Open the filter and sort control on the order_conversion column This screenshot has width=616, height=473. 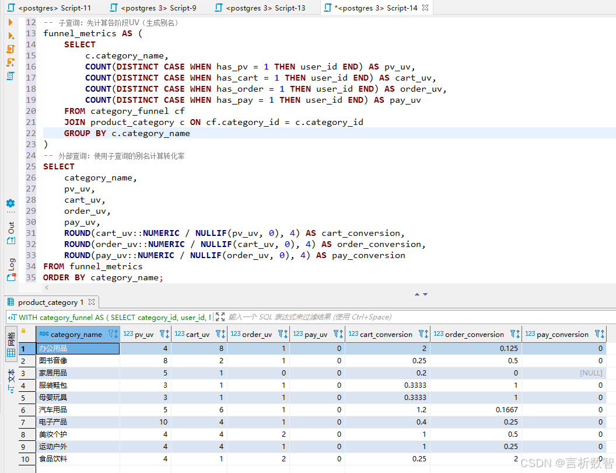[x=515, y=334]
